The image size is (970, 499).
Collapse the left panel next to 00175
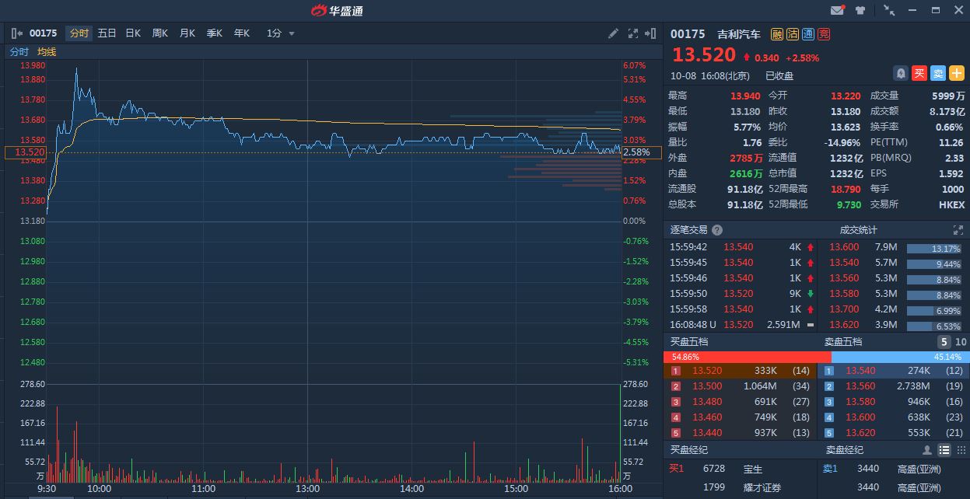(x=17, y=33)
